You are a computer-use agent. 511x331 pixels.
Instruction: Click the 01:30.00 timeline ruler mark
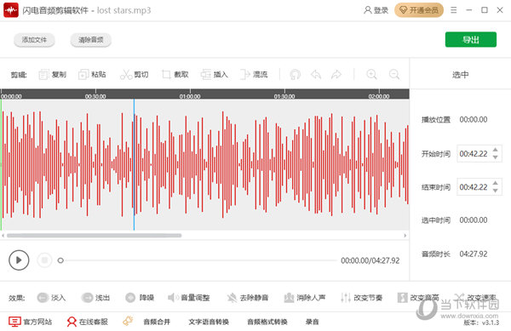284,96
